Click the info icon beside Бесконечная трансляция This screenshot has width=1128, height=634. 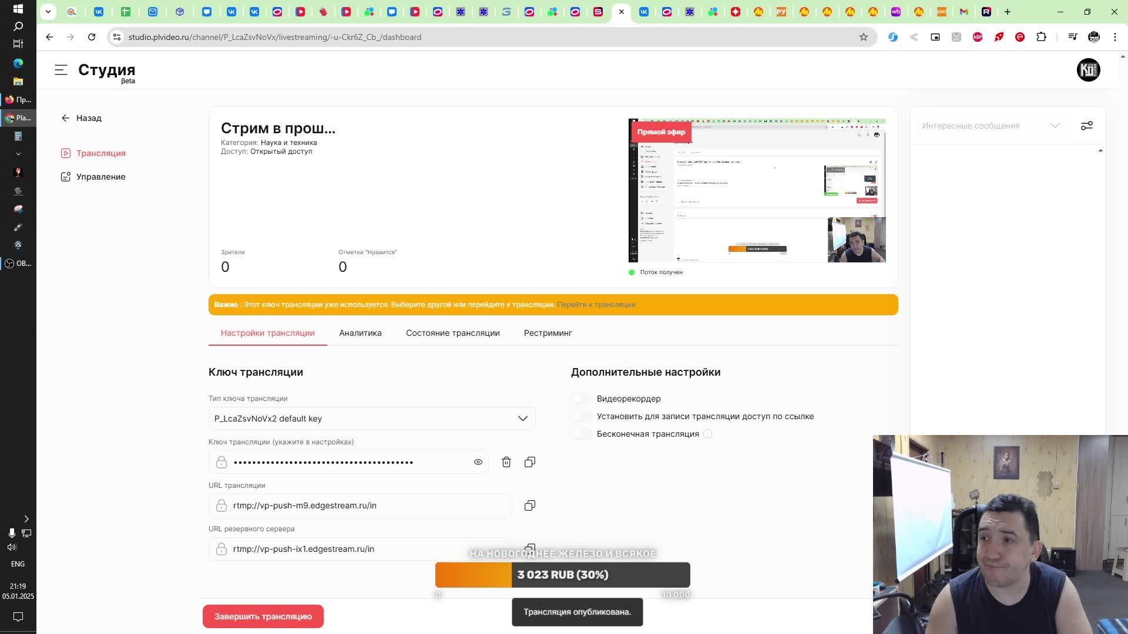coord(707,434)
